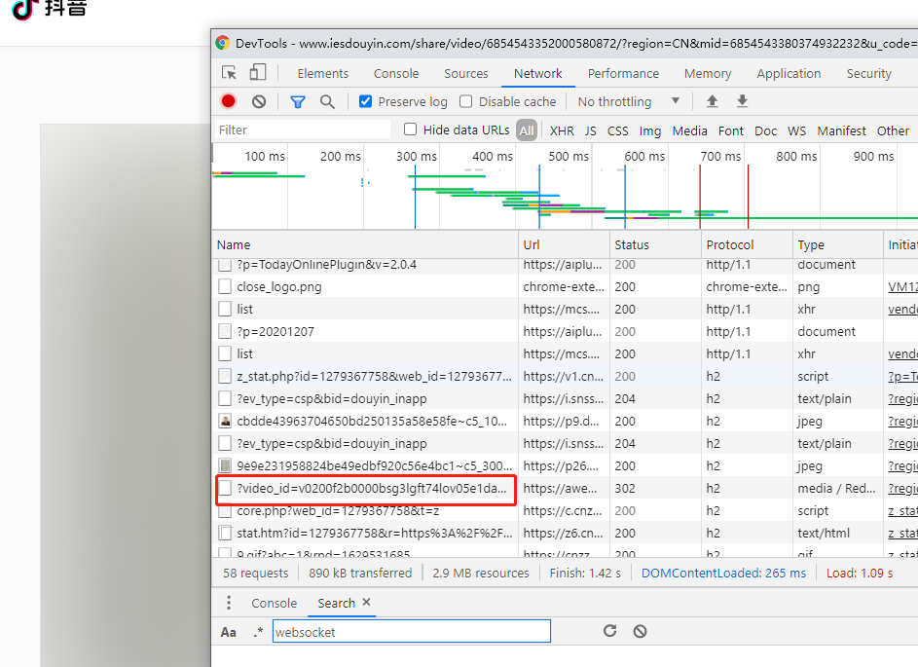Enable Disable cache checkbox
The height and width of the screenshot is (667, 918).
click(466, 101)
